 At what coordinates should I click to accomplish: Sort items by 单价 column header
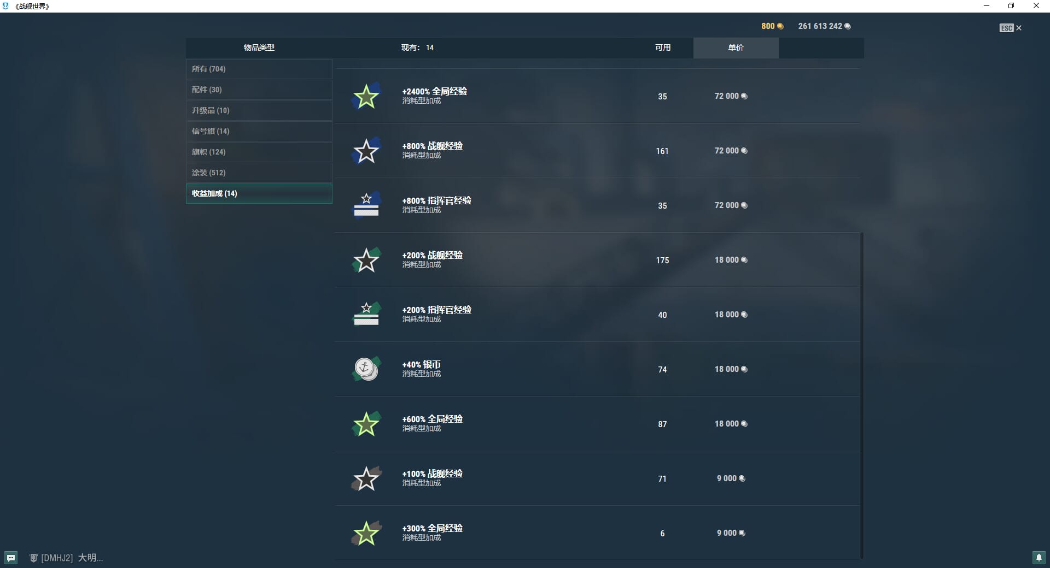pyautogui.click(x=736, y=48)
